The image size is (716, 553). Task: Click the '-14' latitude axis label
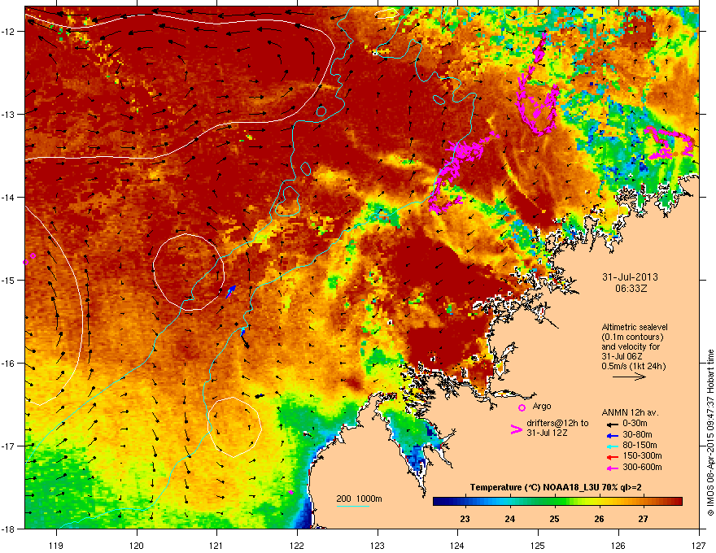8,197
